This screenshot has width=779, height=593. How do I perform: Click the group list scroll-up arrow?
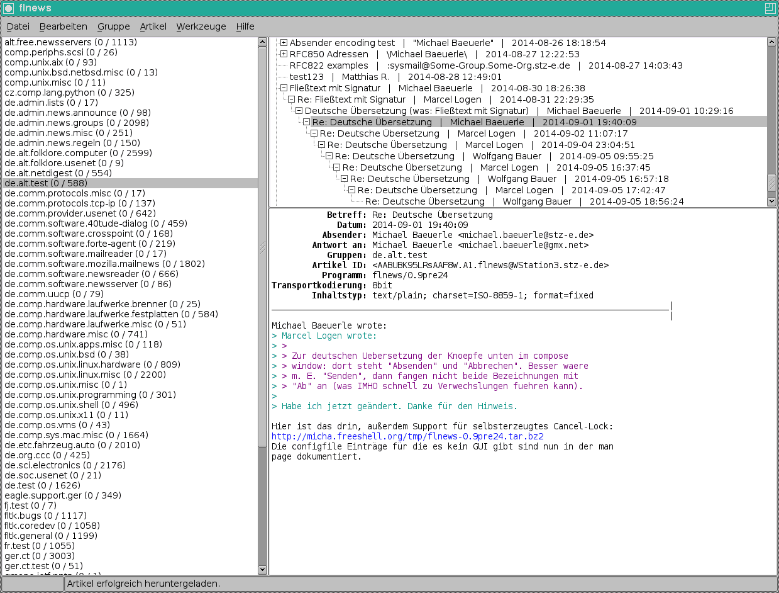click(x=262, y=42)
